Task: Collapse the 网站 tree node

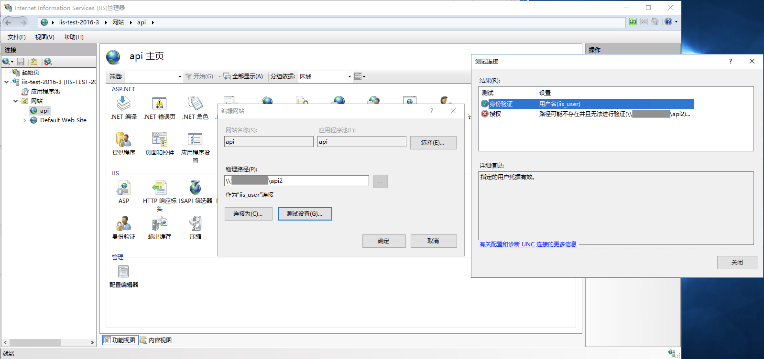Action: (15, 101)
